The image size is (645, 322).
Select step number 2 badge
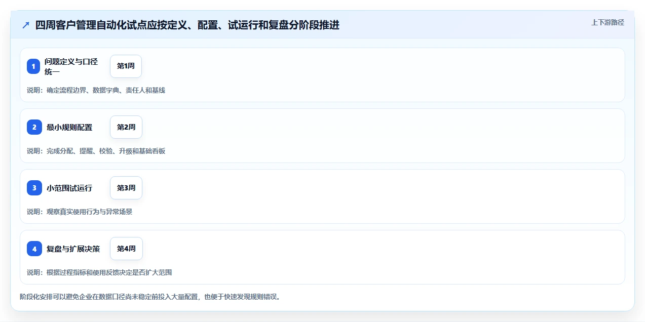33,127
